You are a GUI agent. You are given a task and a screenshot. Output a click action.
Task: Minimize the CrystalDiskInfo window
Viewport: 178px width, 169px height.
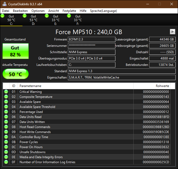tap(148, 4)
